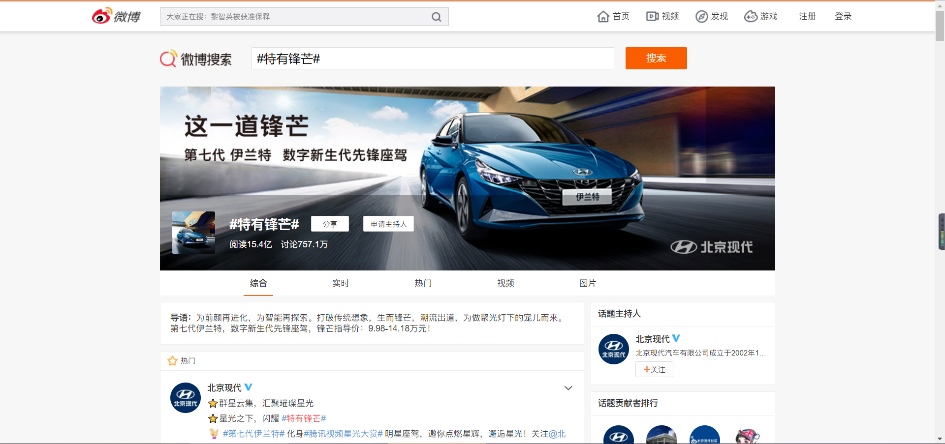Viewport: 945px width, 444px height.
Task: Click 北京现代 name in host panel
Action: (x=652, y=339)
